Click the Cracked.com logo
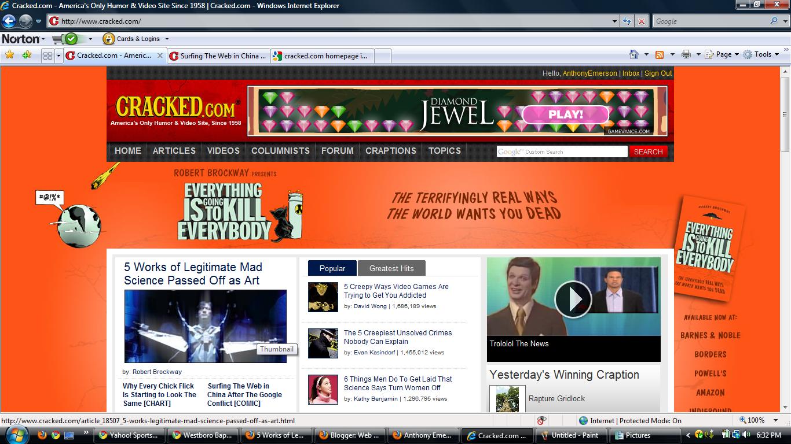Screen dimensions: 791x444 175,110
